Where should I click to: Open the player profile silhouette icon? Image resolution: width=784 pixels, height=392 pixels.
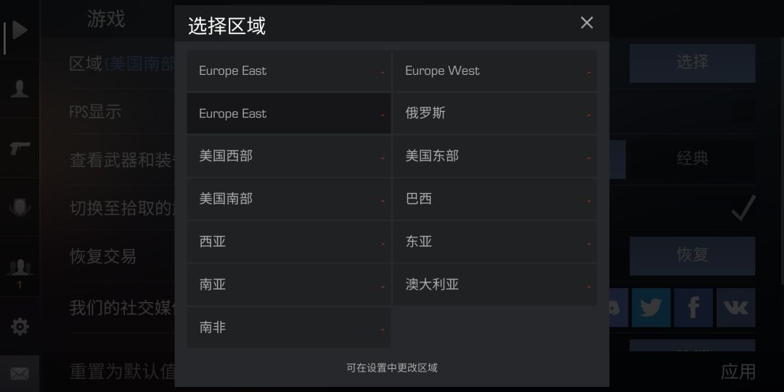(x=20, y=89)
